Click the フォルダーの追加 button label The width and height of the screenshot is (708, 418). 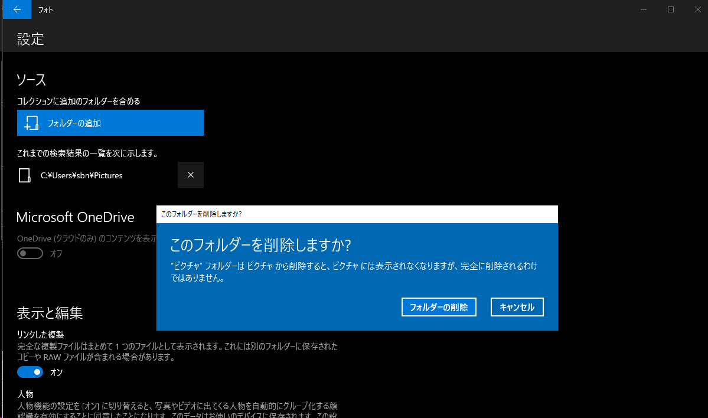point(74,123)
